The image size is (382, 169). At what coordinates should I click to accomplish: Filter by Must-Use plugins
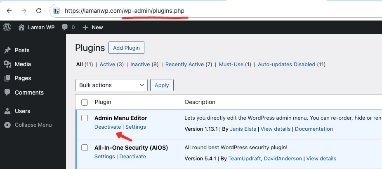click(231, 64)
